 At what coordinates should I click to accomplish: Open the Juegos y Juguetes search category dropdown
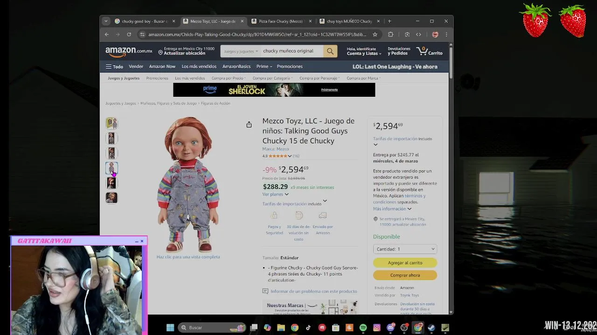(x=241, y=51)
